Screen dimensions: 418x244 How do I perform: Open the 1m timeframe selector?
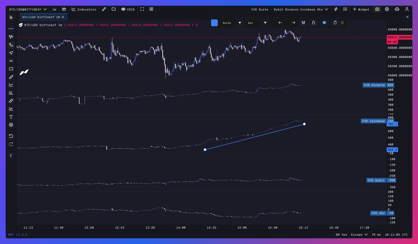pos(54,9)
